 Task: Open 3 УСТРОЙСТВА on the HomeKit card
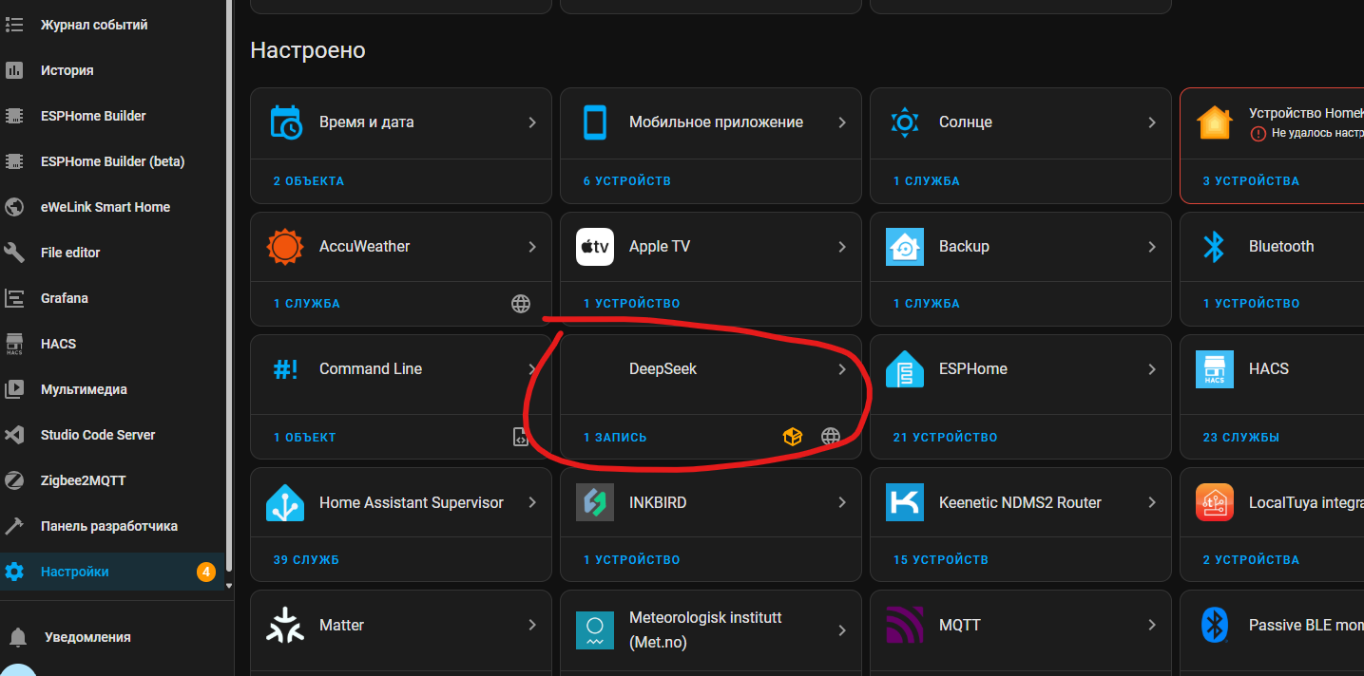pyautogui.click(x=1251, y=181)
